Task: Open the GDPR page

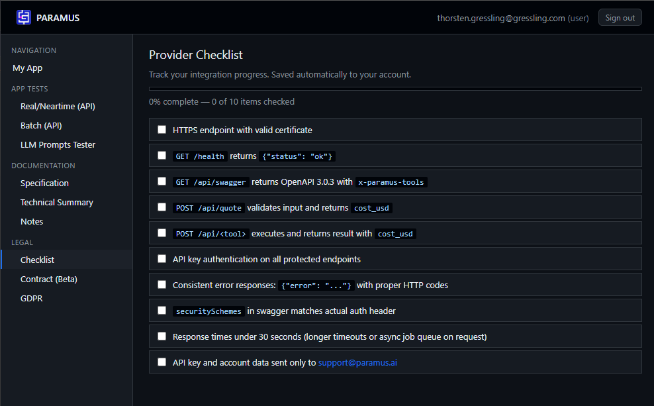Action: point(31,298)
